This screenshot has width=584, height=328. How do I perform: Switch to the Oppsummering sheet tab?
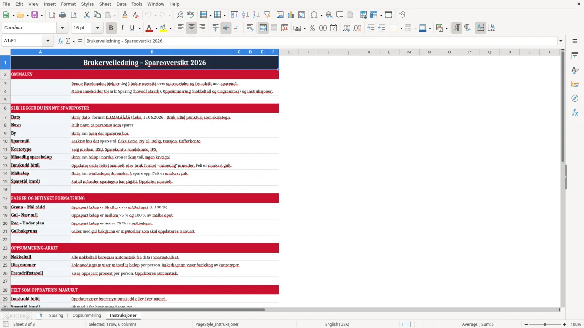coord(87,315)
